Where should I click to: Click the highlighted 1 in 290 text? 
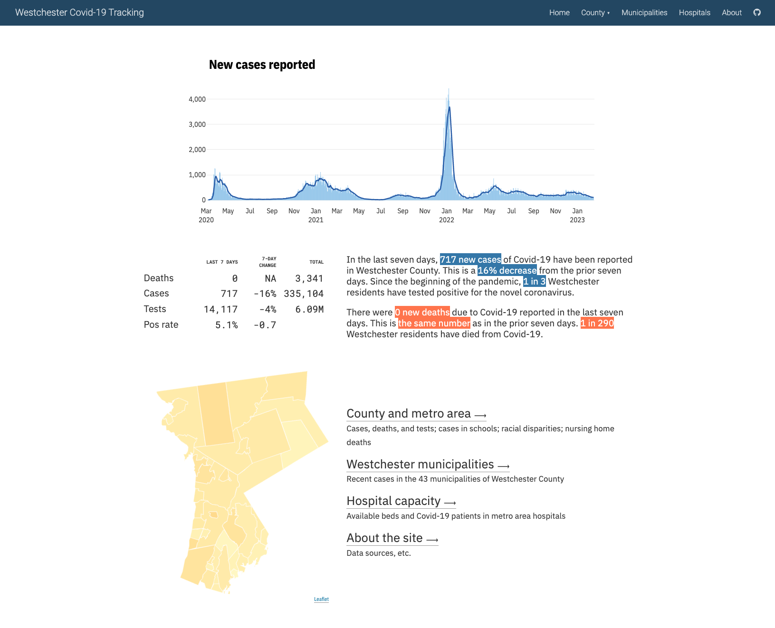tap(597, 323)
